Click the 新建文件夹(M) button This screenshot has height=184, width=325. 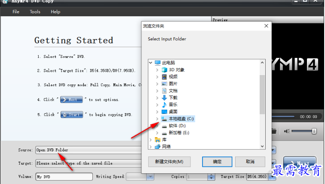169,162
